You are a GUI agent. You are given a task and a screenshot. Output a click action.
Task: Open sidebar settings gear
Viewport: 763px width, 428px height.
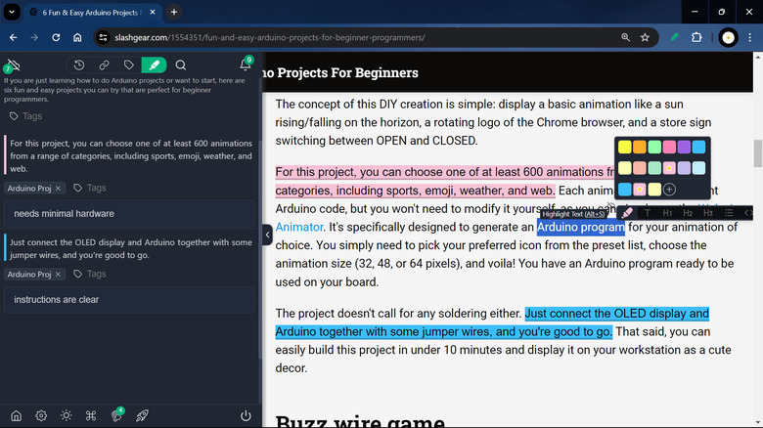pos(41,415)
